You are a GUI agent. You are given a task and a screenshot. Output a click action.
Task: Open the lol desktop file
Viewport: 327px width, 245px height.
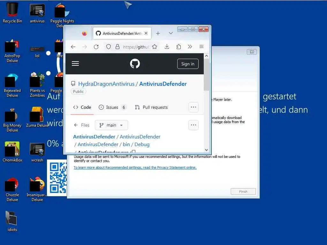coord(37,52)
